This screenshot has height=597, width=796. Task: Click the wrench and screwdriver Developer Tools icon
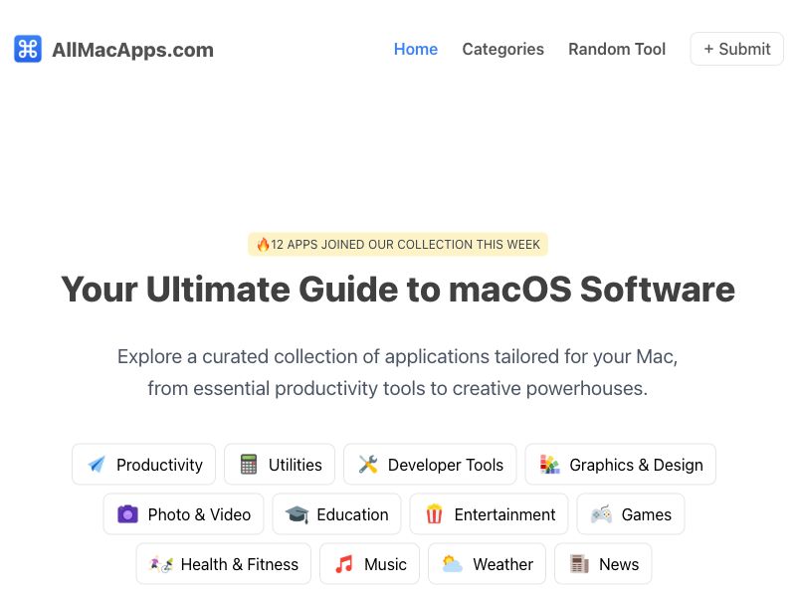click(x=368, y=464)
